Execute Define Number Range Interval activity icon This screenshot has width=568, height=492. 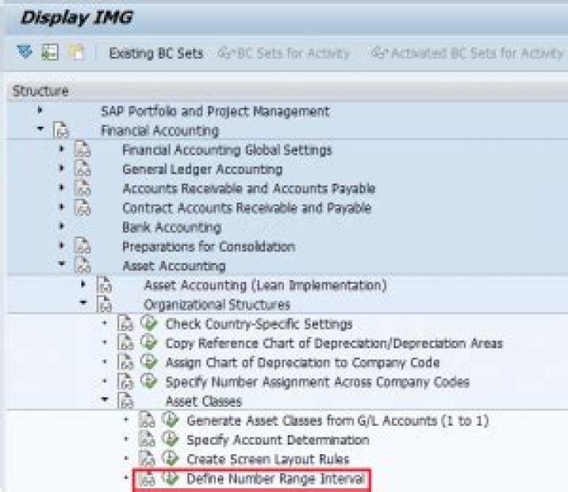pyautogui.click(x=170, y=478)
